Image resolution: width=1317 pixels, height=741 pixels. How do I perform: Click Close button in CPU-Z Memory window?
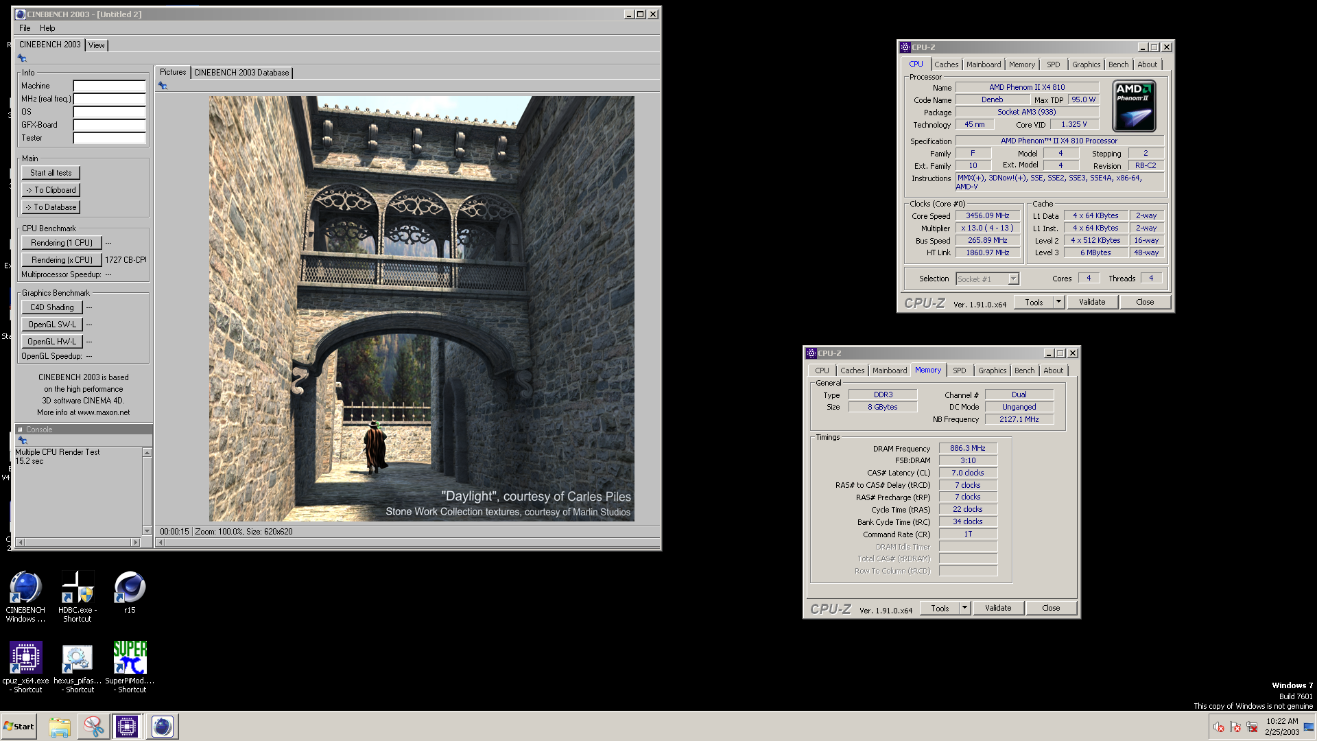[1051, 608]
